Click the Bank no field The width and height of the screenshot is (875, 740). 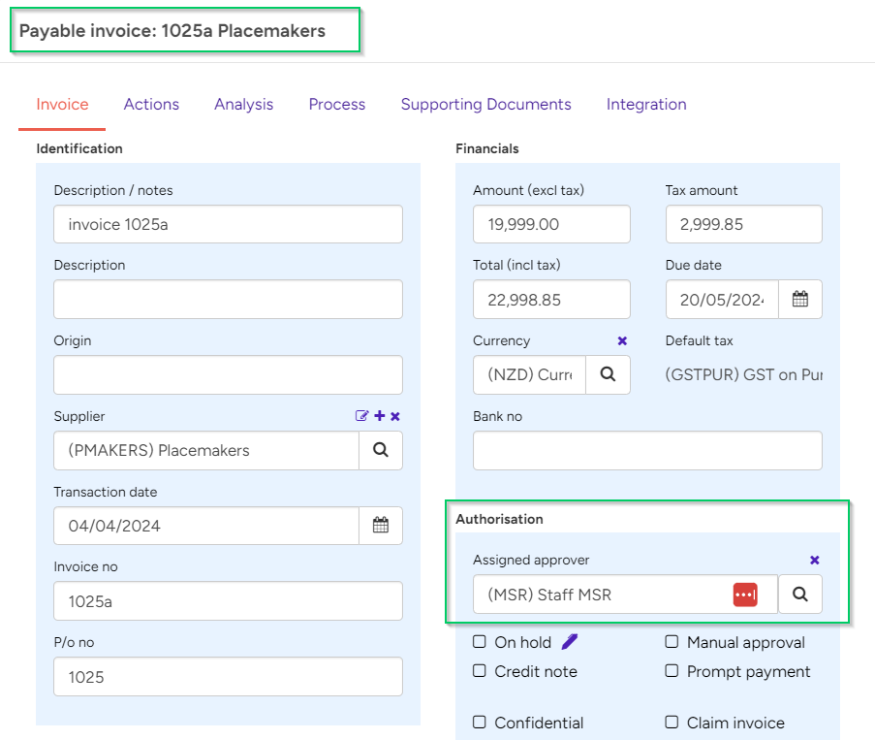(x=648, y=450)
